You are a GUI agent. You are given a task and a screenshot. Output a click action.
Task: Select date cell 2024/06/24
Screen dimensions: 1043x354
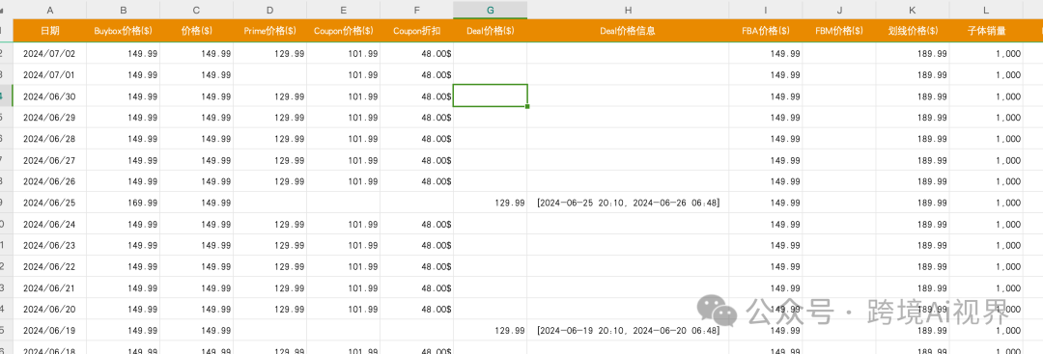click(49, 224)
